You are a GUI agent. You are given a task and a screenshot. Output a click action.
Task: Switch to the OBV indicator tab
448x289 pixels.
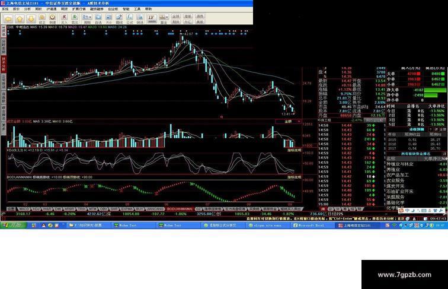104,209
